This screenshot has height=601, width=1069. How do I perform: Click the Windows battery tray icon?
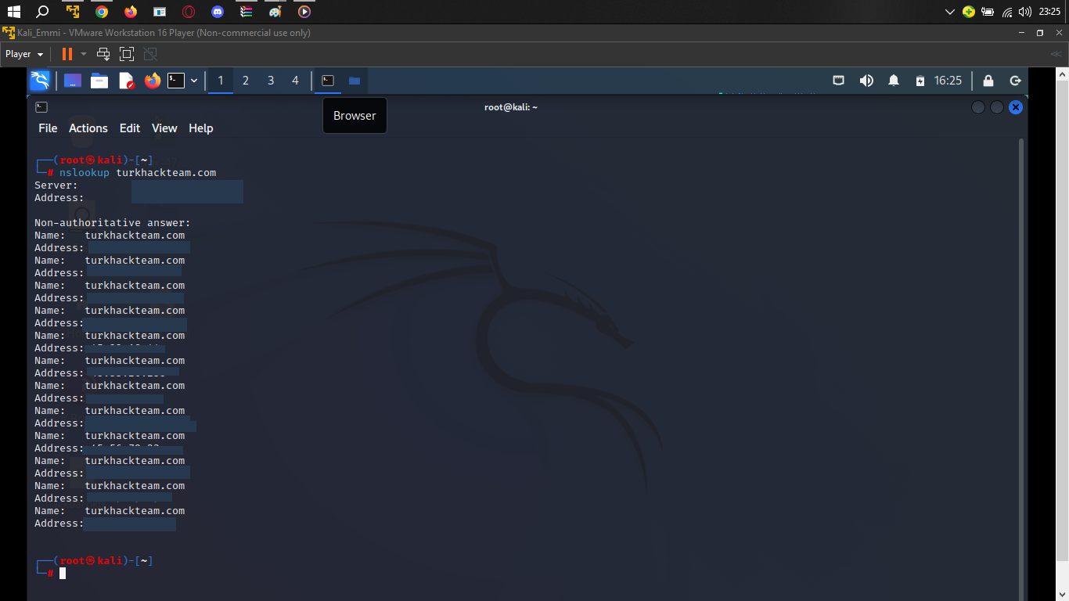coord(988,12)
